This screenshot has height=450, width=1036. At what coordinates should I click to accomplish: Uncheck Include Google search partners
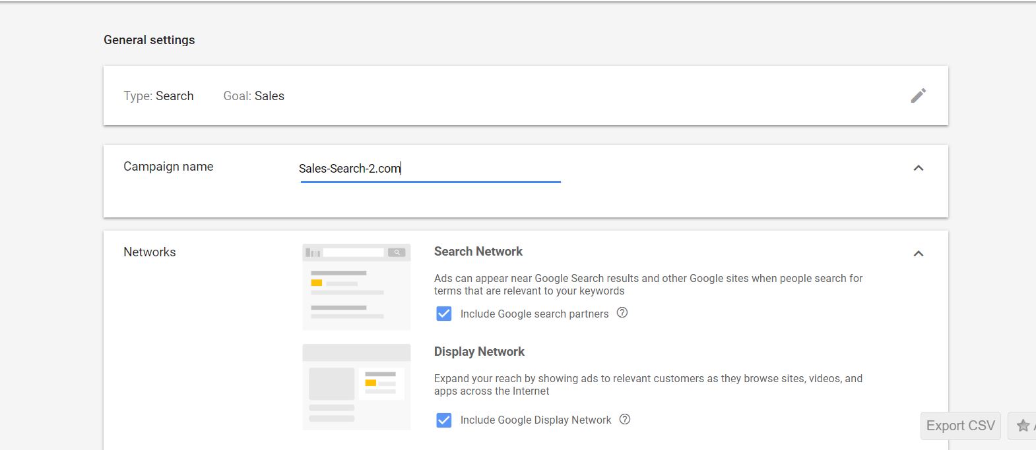point(444,314)
